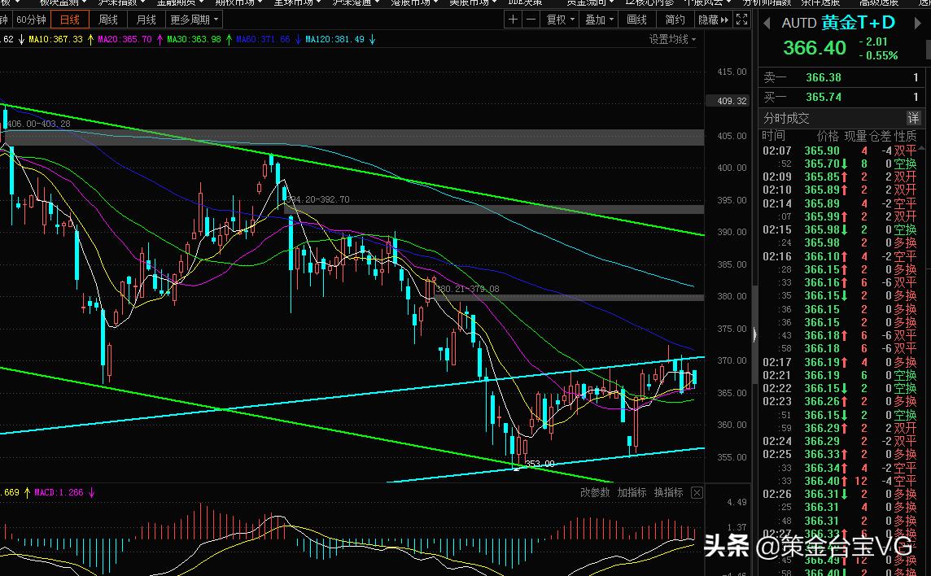Select the 02:09 trade row at 365.85
Image resolution: width=931 pixels, height=576 pixels.
(x=839, y=177)
